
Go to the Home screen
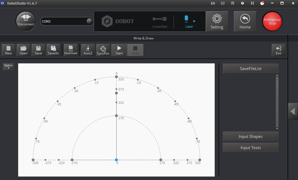point(245,21)
